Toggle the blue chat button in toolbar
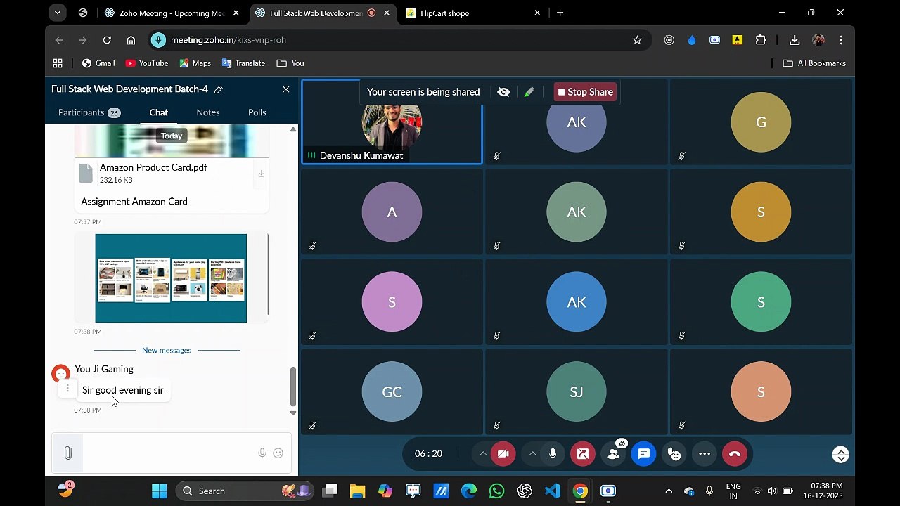Viewport: 900px width, 506px height. point(643,454)
